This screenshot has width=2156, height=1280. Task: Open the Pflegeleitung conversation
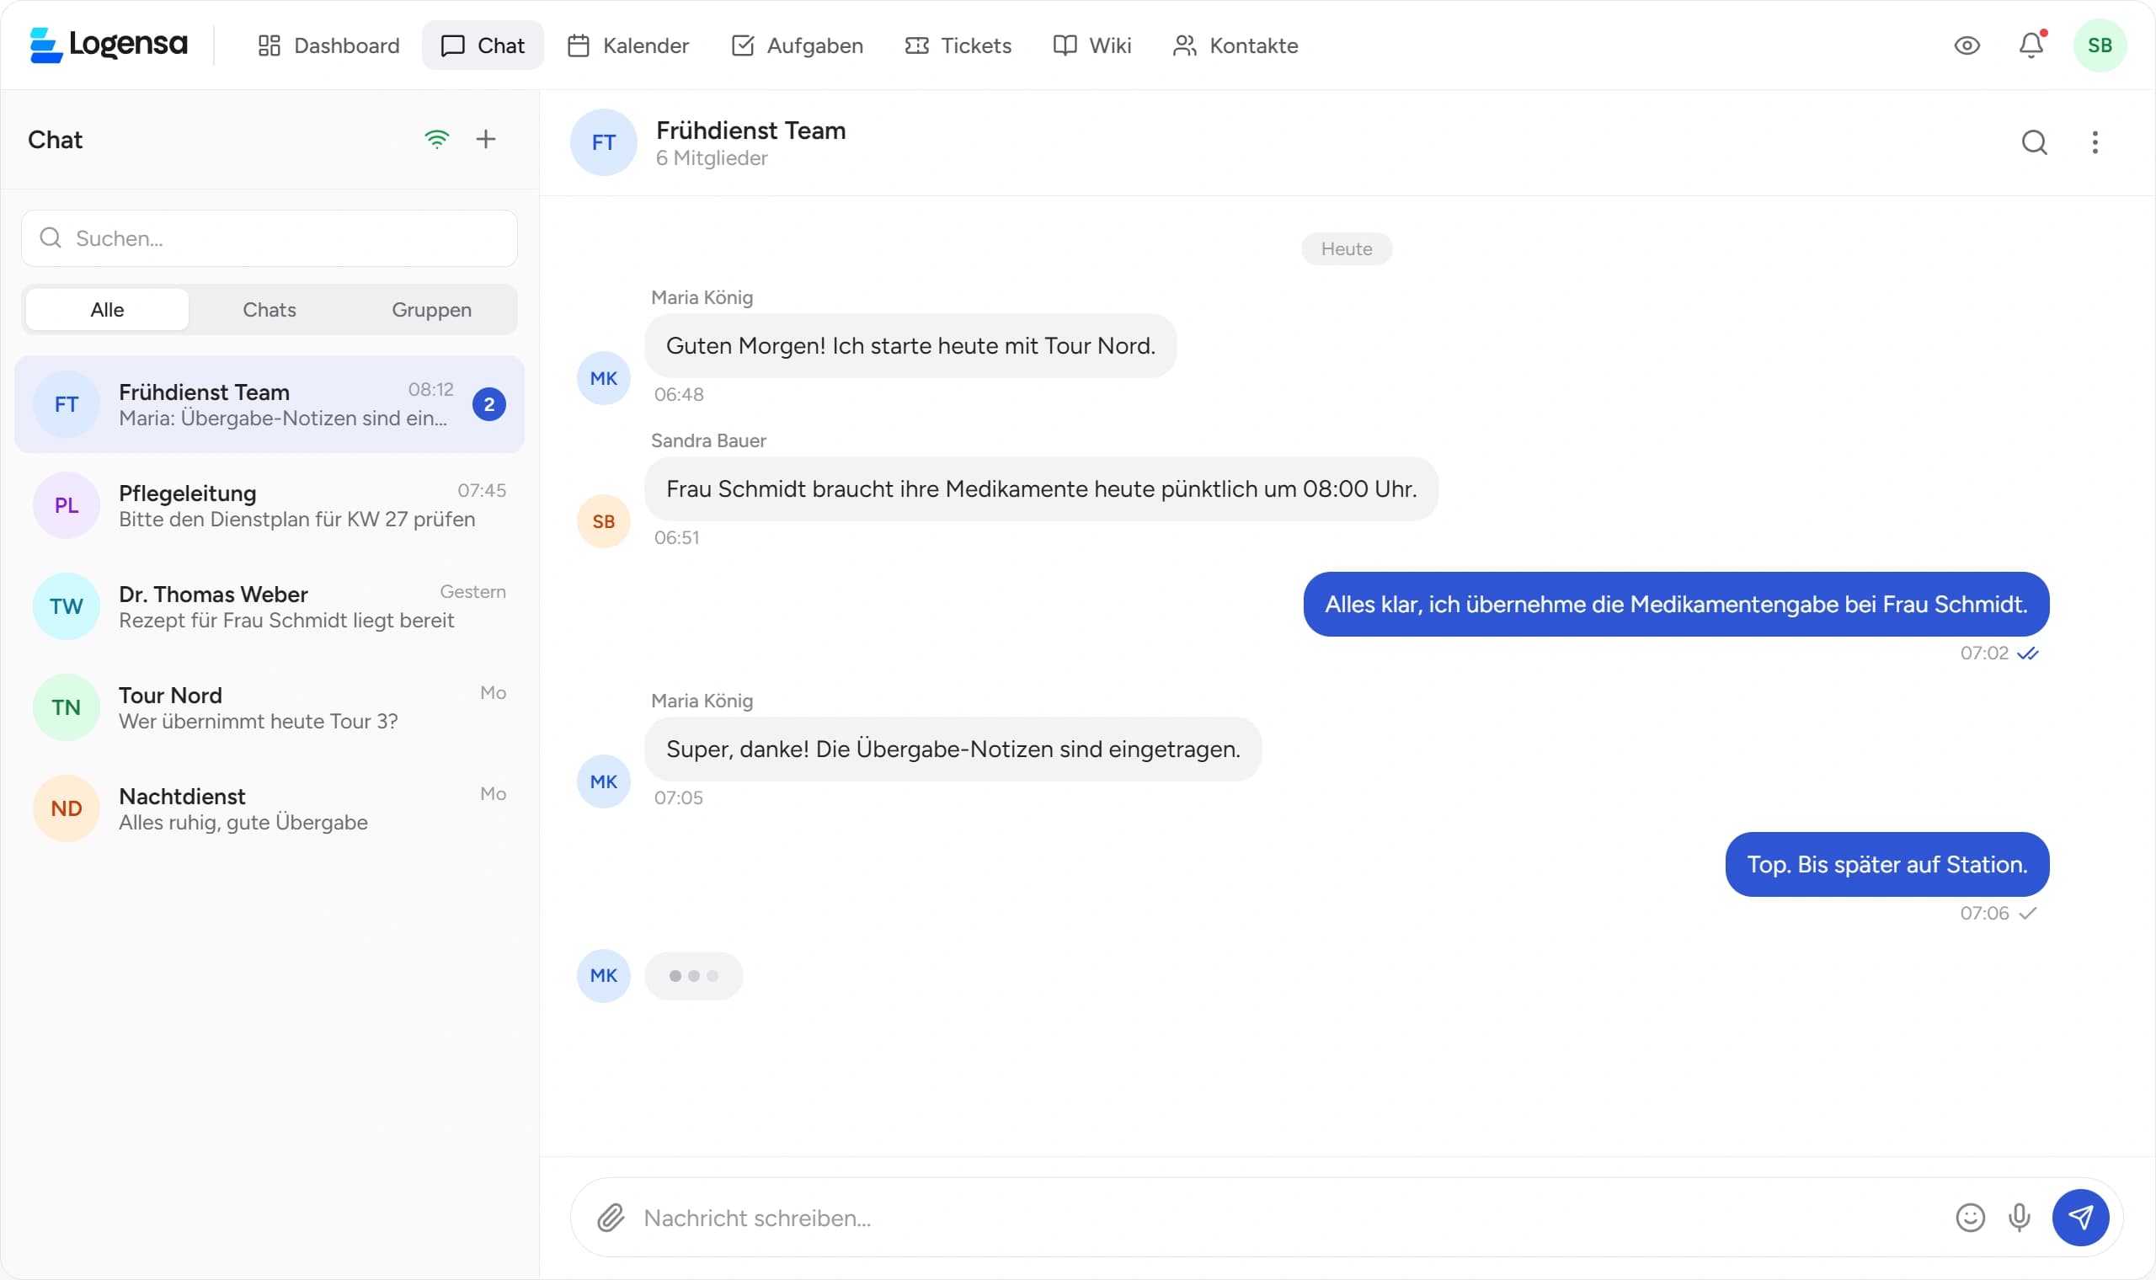pyautogui.click(x=269, y=505)
